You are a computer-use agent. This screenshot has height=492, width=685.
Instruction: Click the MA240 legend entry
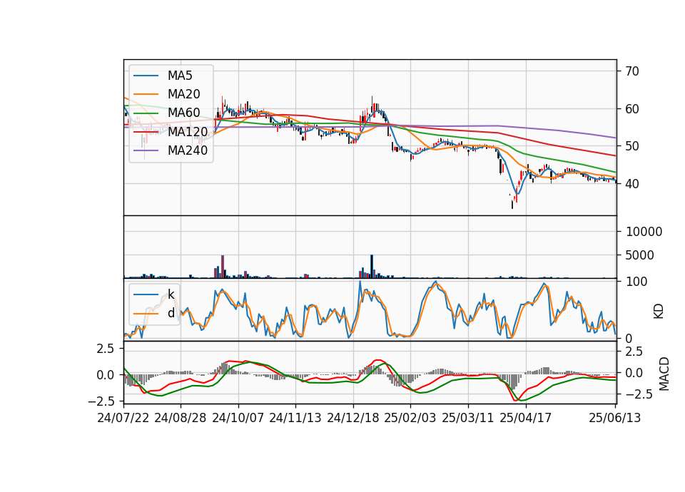(171, 150)
